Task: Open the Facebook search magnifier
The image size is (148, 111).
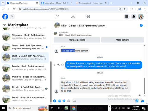Action: [x=12, y=17]
